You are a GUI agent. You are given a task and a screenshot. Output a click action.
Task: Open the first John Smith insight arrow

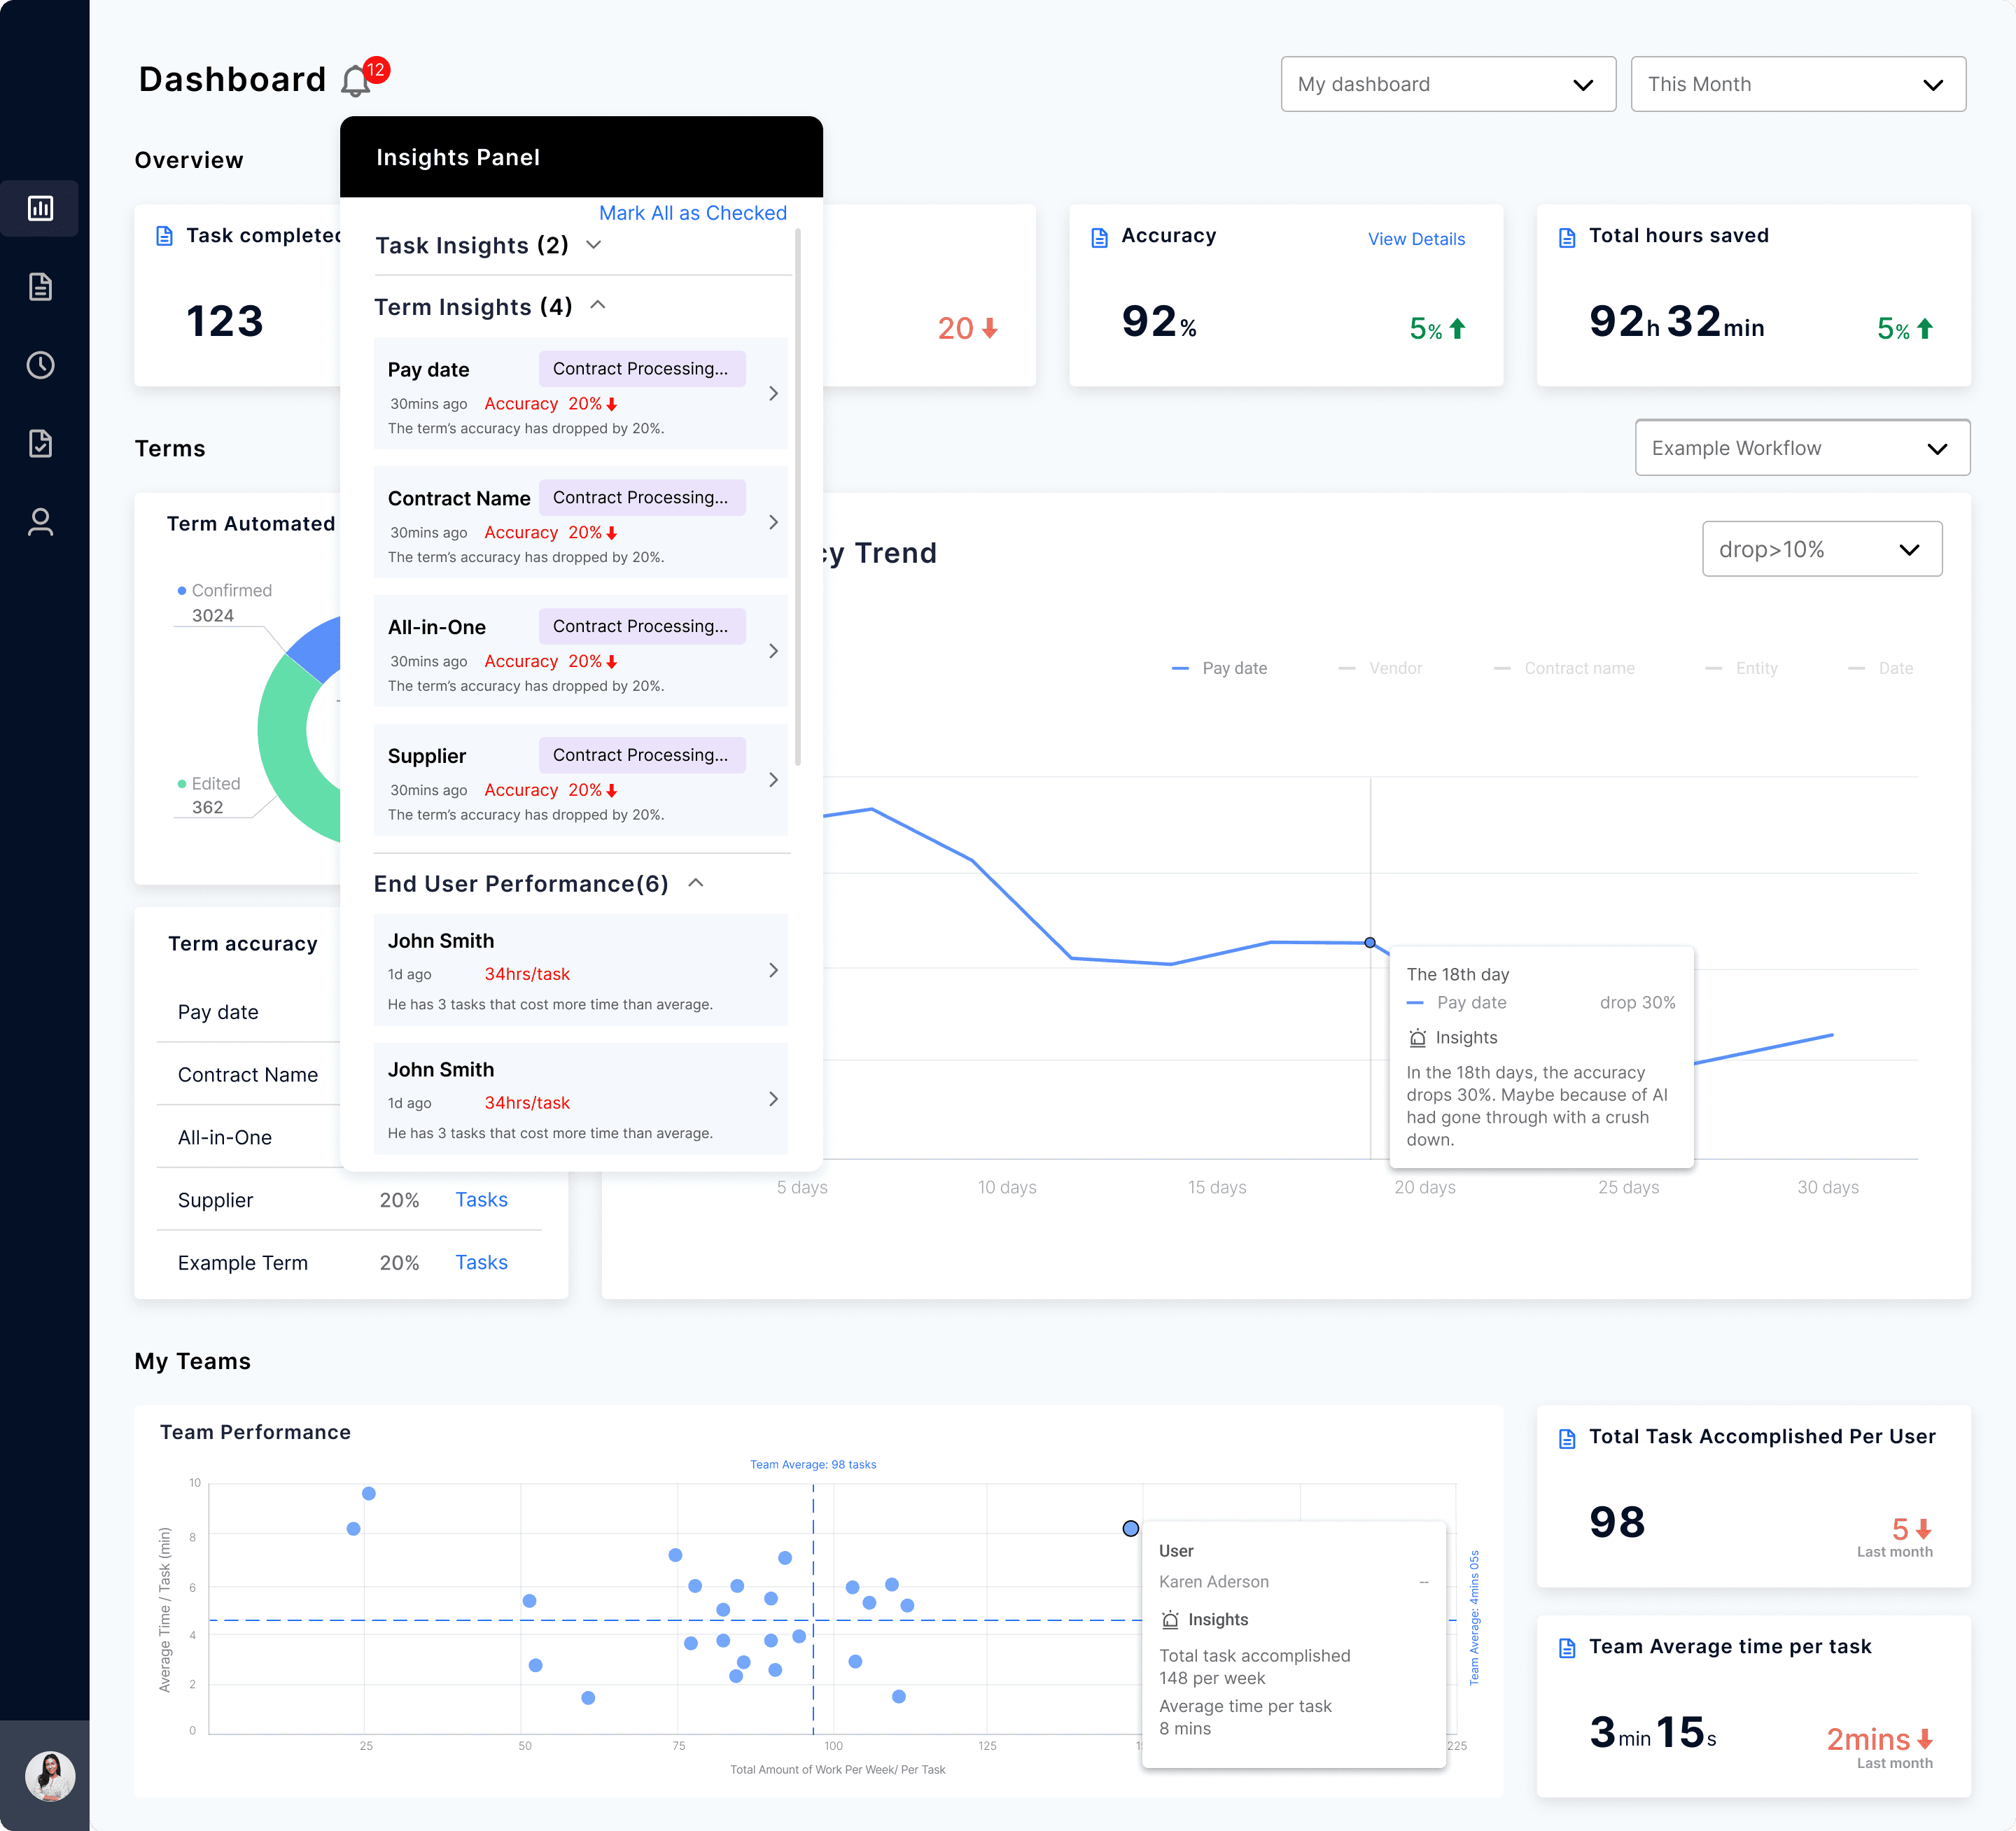point(773,970)
